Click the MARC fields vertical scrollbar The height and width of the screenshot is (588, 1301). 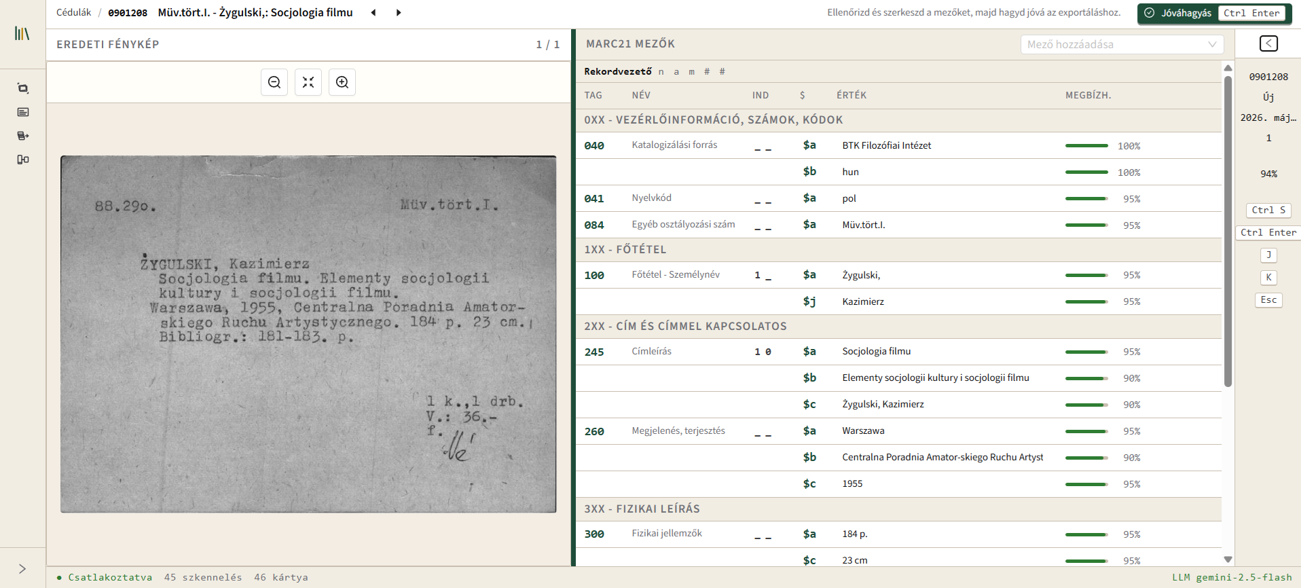click(1228, 231)
